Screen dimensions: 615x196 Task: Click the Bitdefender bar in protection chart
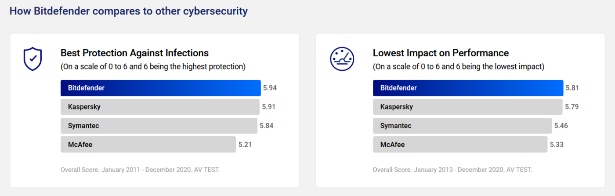160,88
